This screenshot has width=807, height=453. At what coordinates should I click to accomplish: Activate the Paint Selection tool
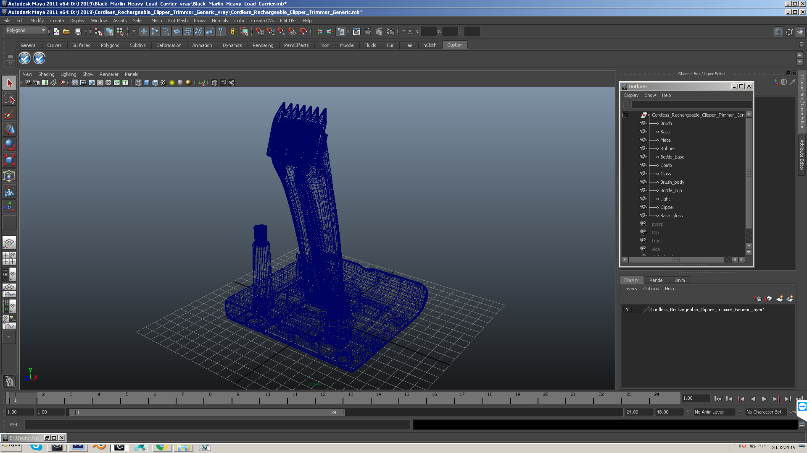point(9,114)
